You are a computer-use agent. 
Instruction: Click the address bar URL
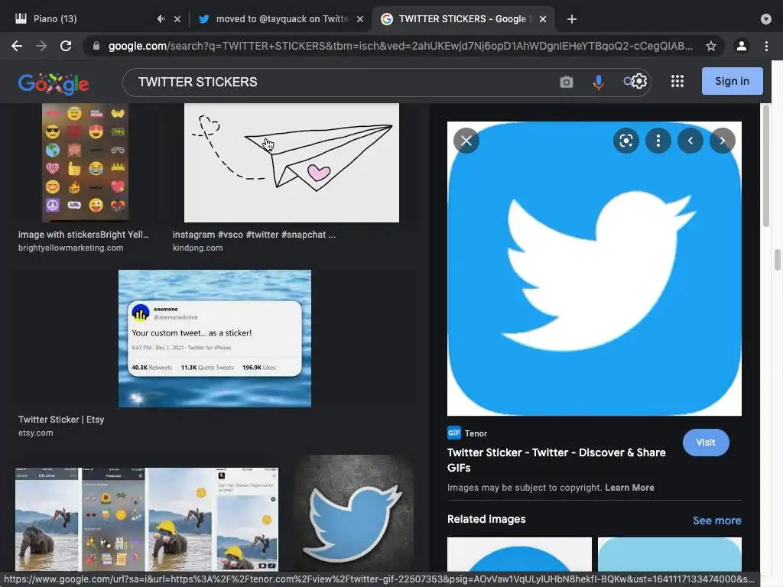401,46
